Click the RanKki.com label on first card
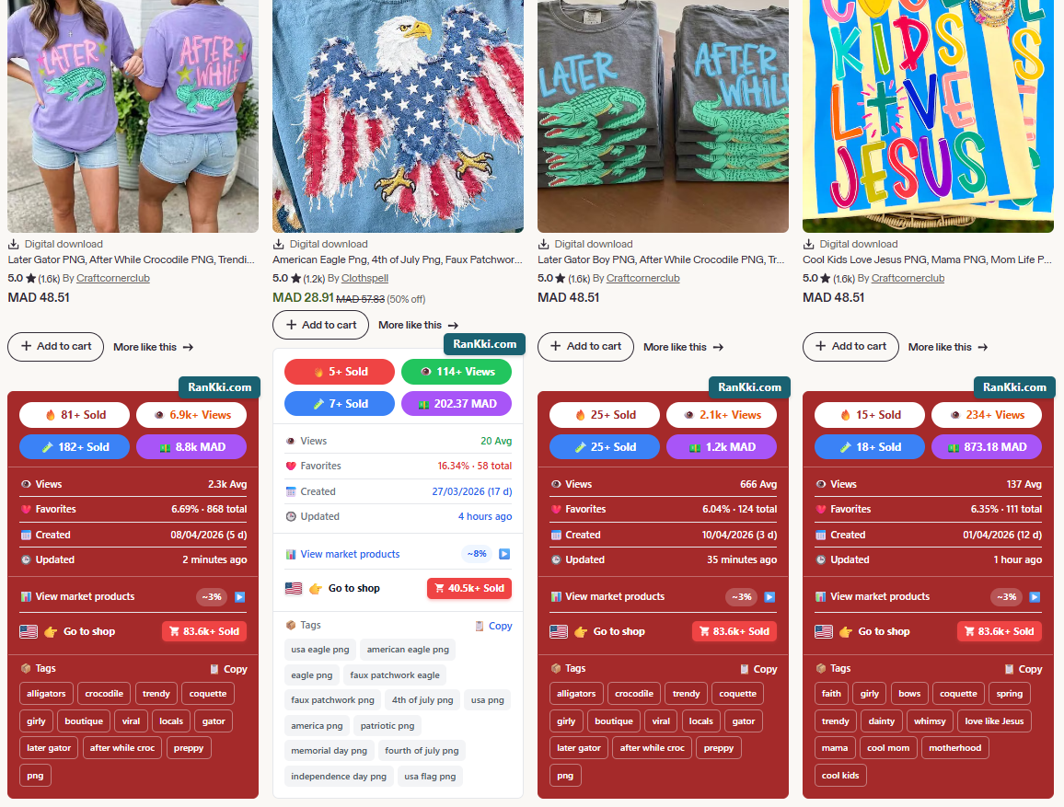 point(219,387)
